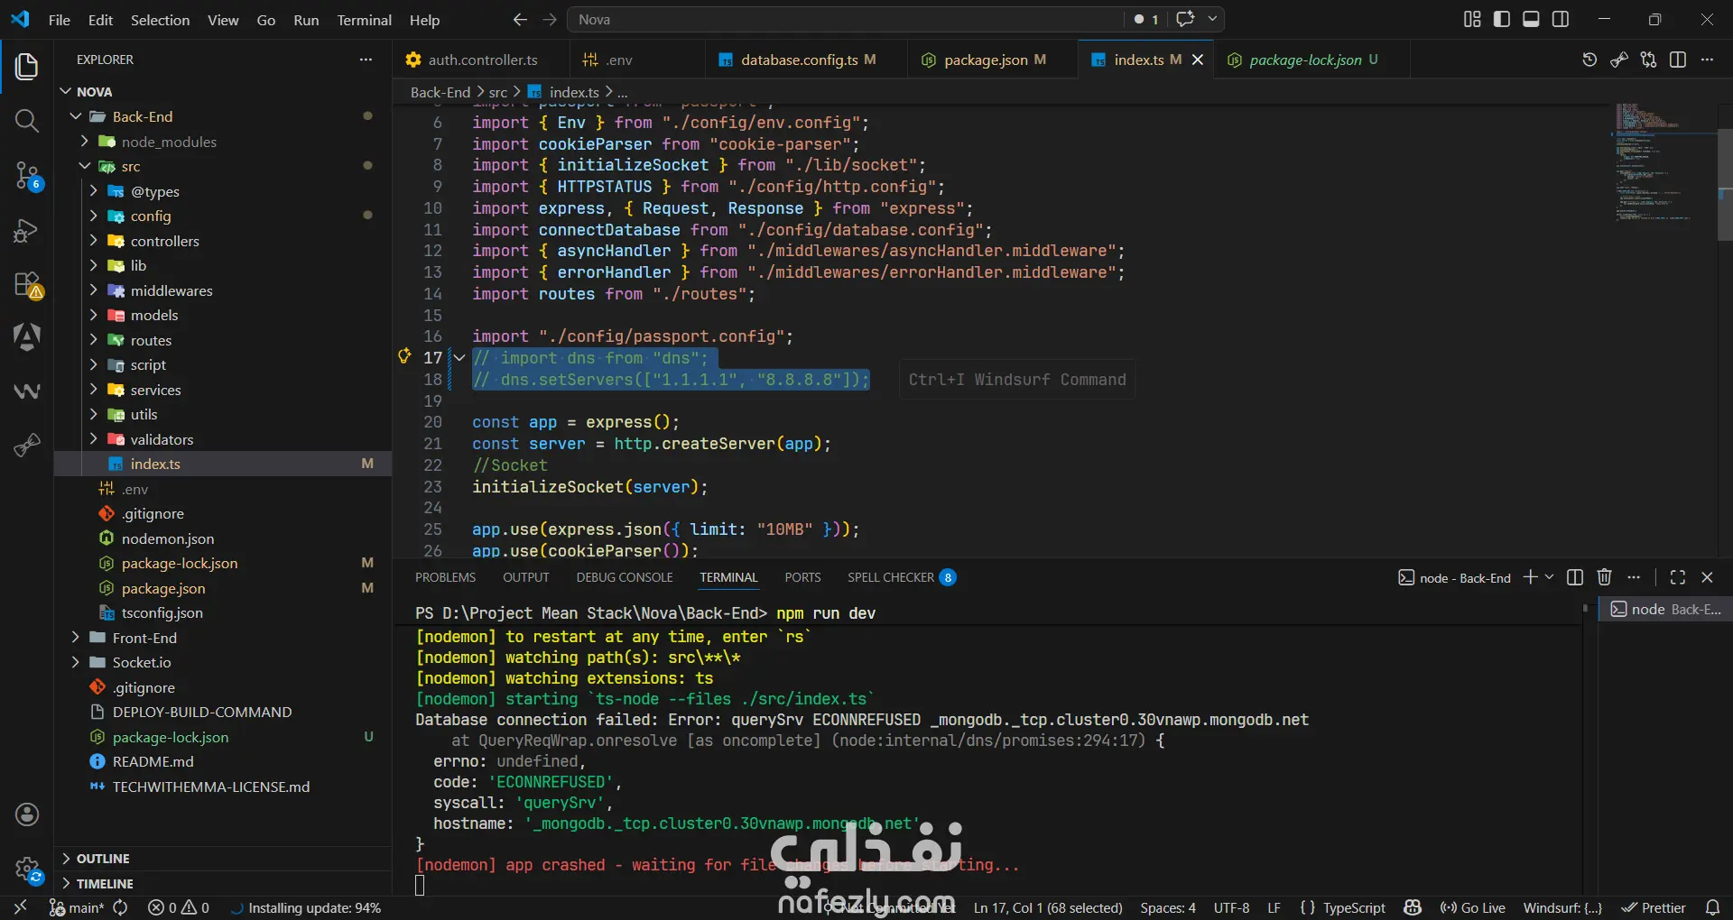
Task: Split the terminal
Action: click(1575, 577)
